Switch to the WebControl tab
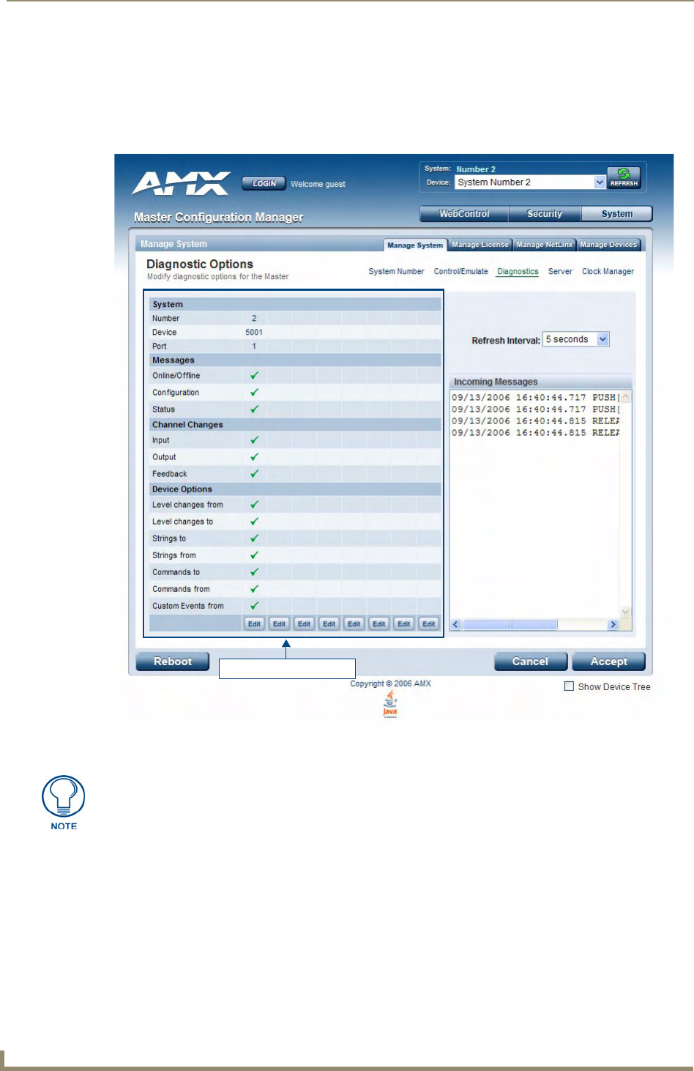This screenshot has width=694, height=1071. (x=464, y=214)
